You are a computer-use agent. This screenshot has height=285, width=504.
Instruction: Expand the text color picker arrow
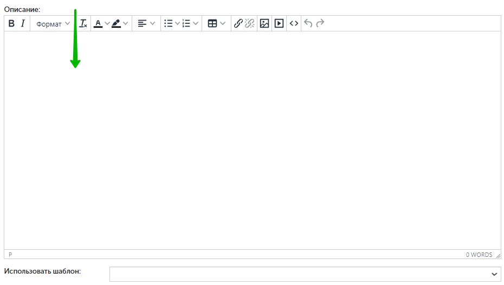pos(107,23)
